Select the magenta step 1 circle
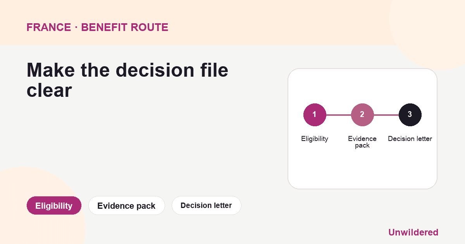This screenshot has height=244, width=465. coord(314,115)
